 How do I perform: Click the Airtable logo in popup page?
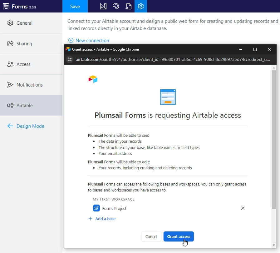click(x=93, y=79)
